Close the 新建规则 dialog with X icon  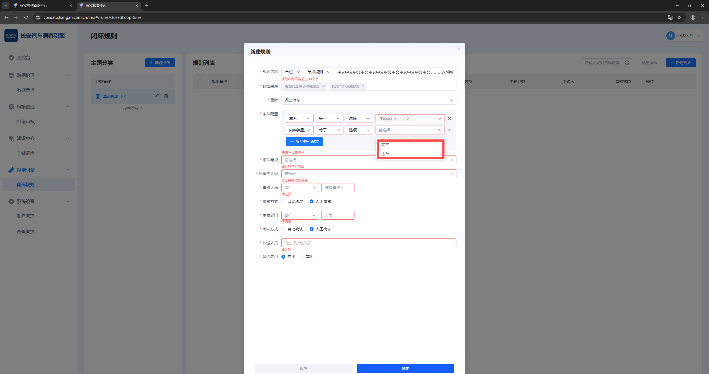(458, 49)
